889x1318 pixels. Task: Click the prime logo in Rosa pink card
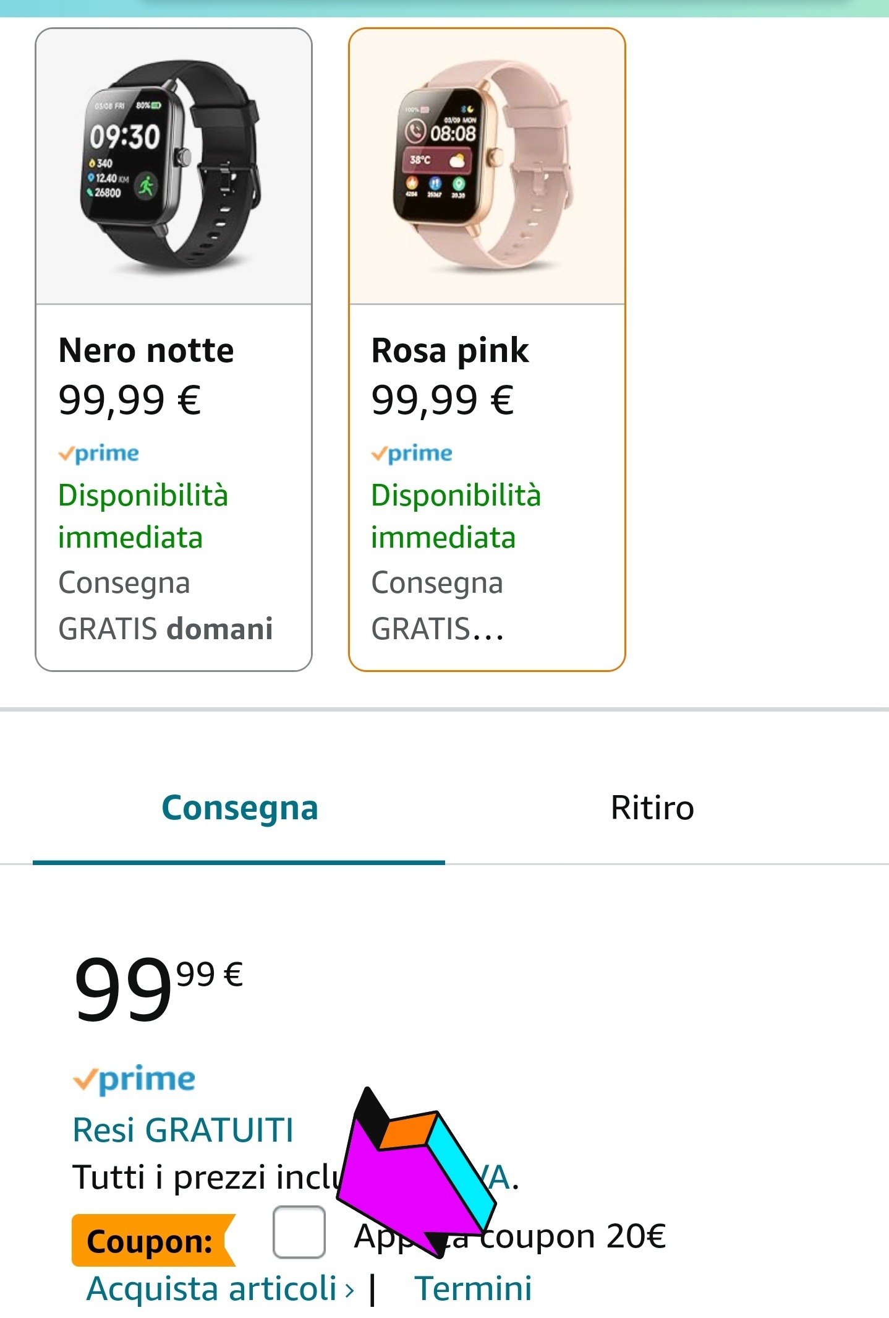click(412, 454)
